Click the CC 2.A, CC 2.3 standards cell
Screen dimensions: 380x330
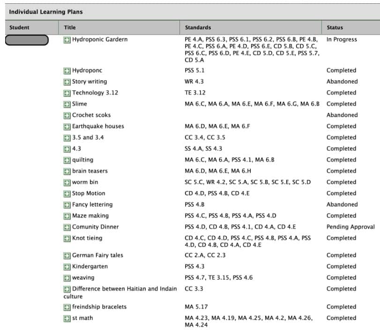[205, 255]
